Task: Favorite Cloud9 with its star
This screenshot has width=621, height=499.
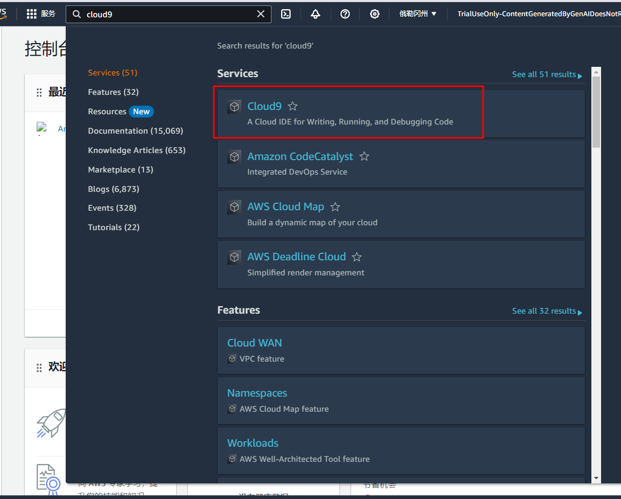Action: coord(292,106)
